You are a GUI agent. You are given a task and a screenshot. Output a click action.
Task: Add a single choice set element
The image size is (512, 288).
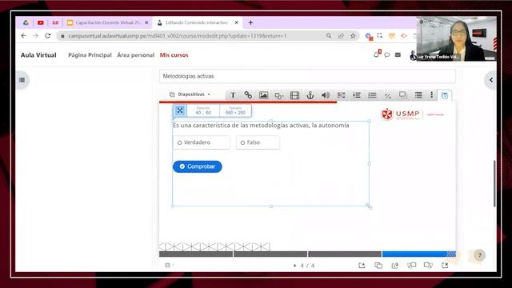click(357, 95)
